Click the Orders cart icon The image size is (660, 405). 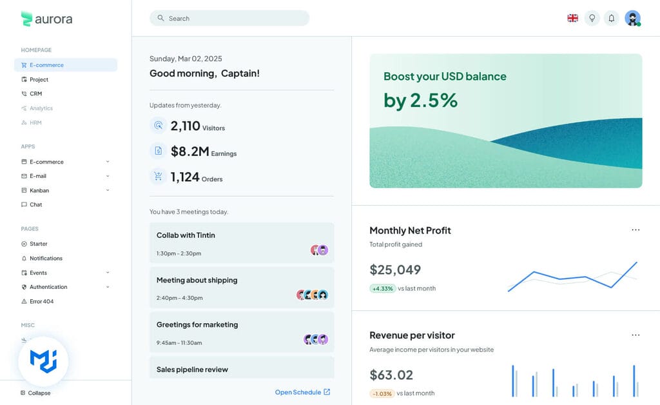(158, 176)
